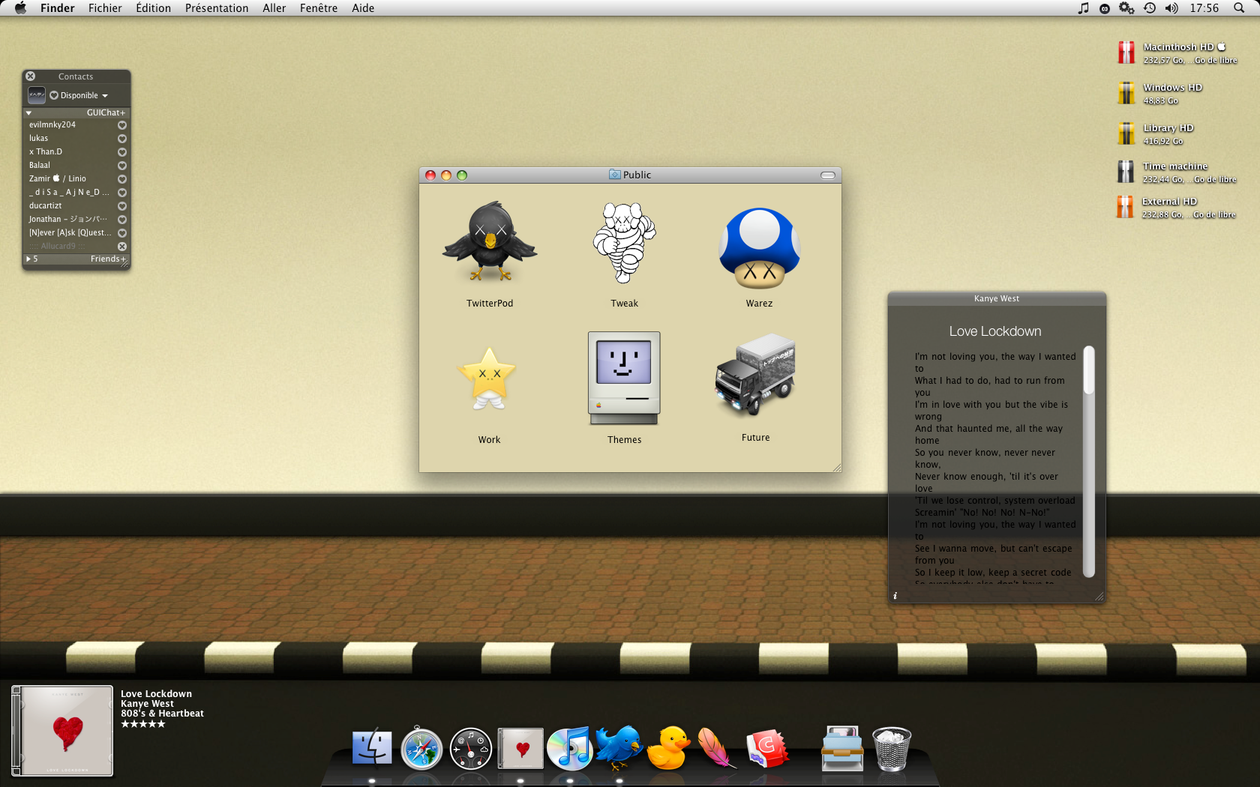This screenshot has width=1260, height=787.
Task: Expand the Friends+ contact group
Action: (28, 259)
